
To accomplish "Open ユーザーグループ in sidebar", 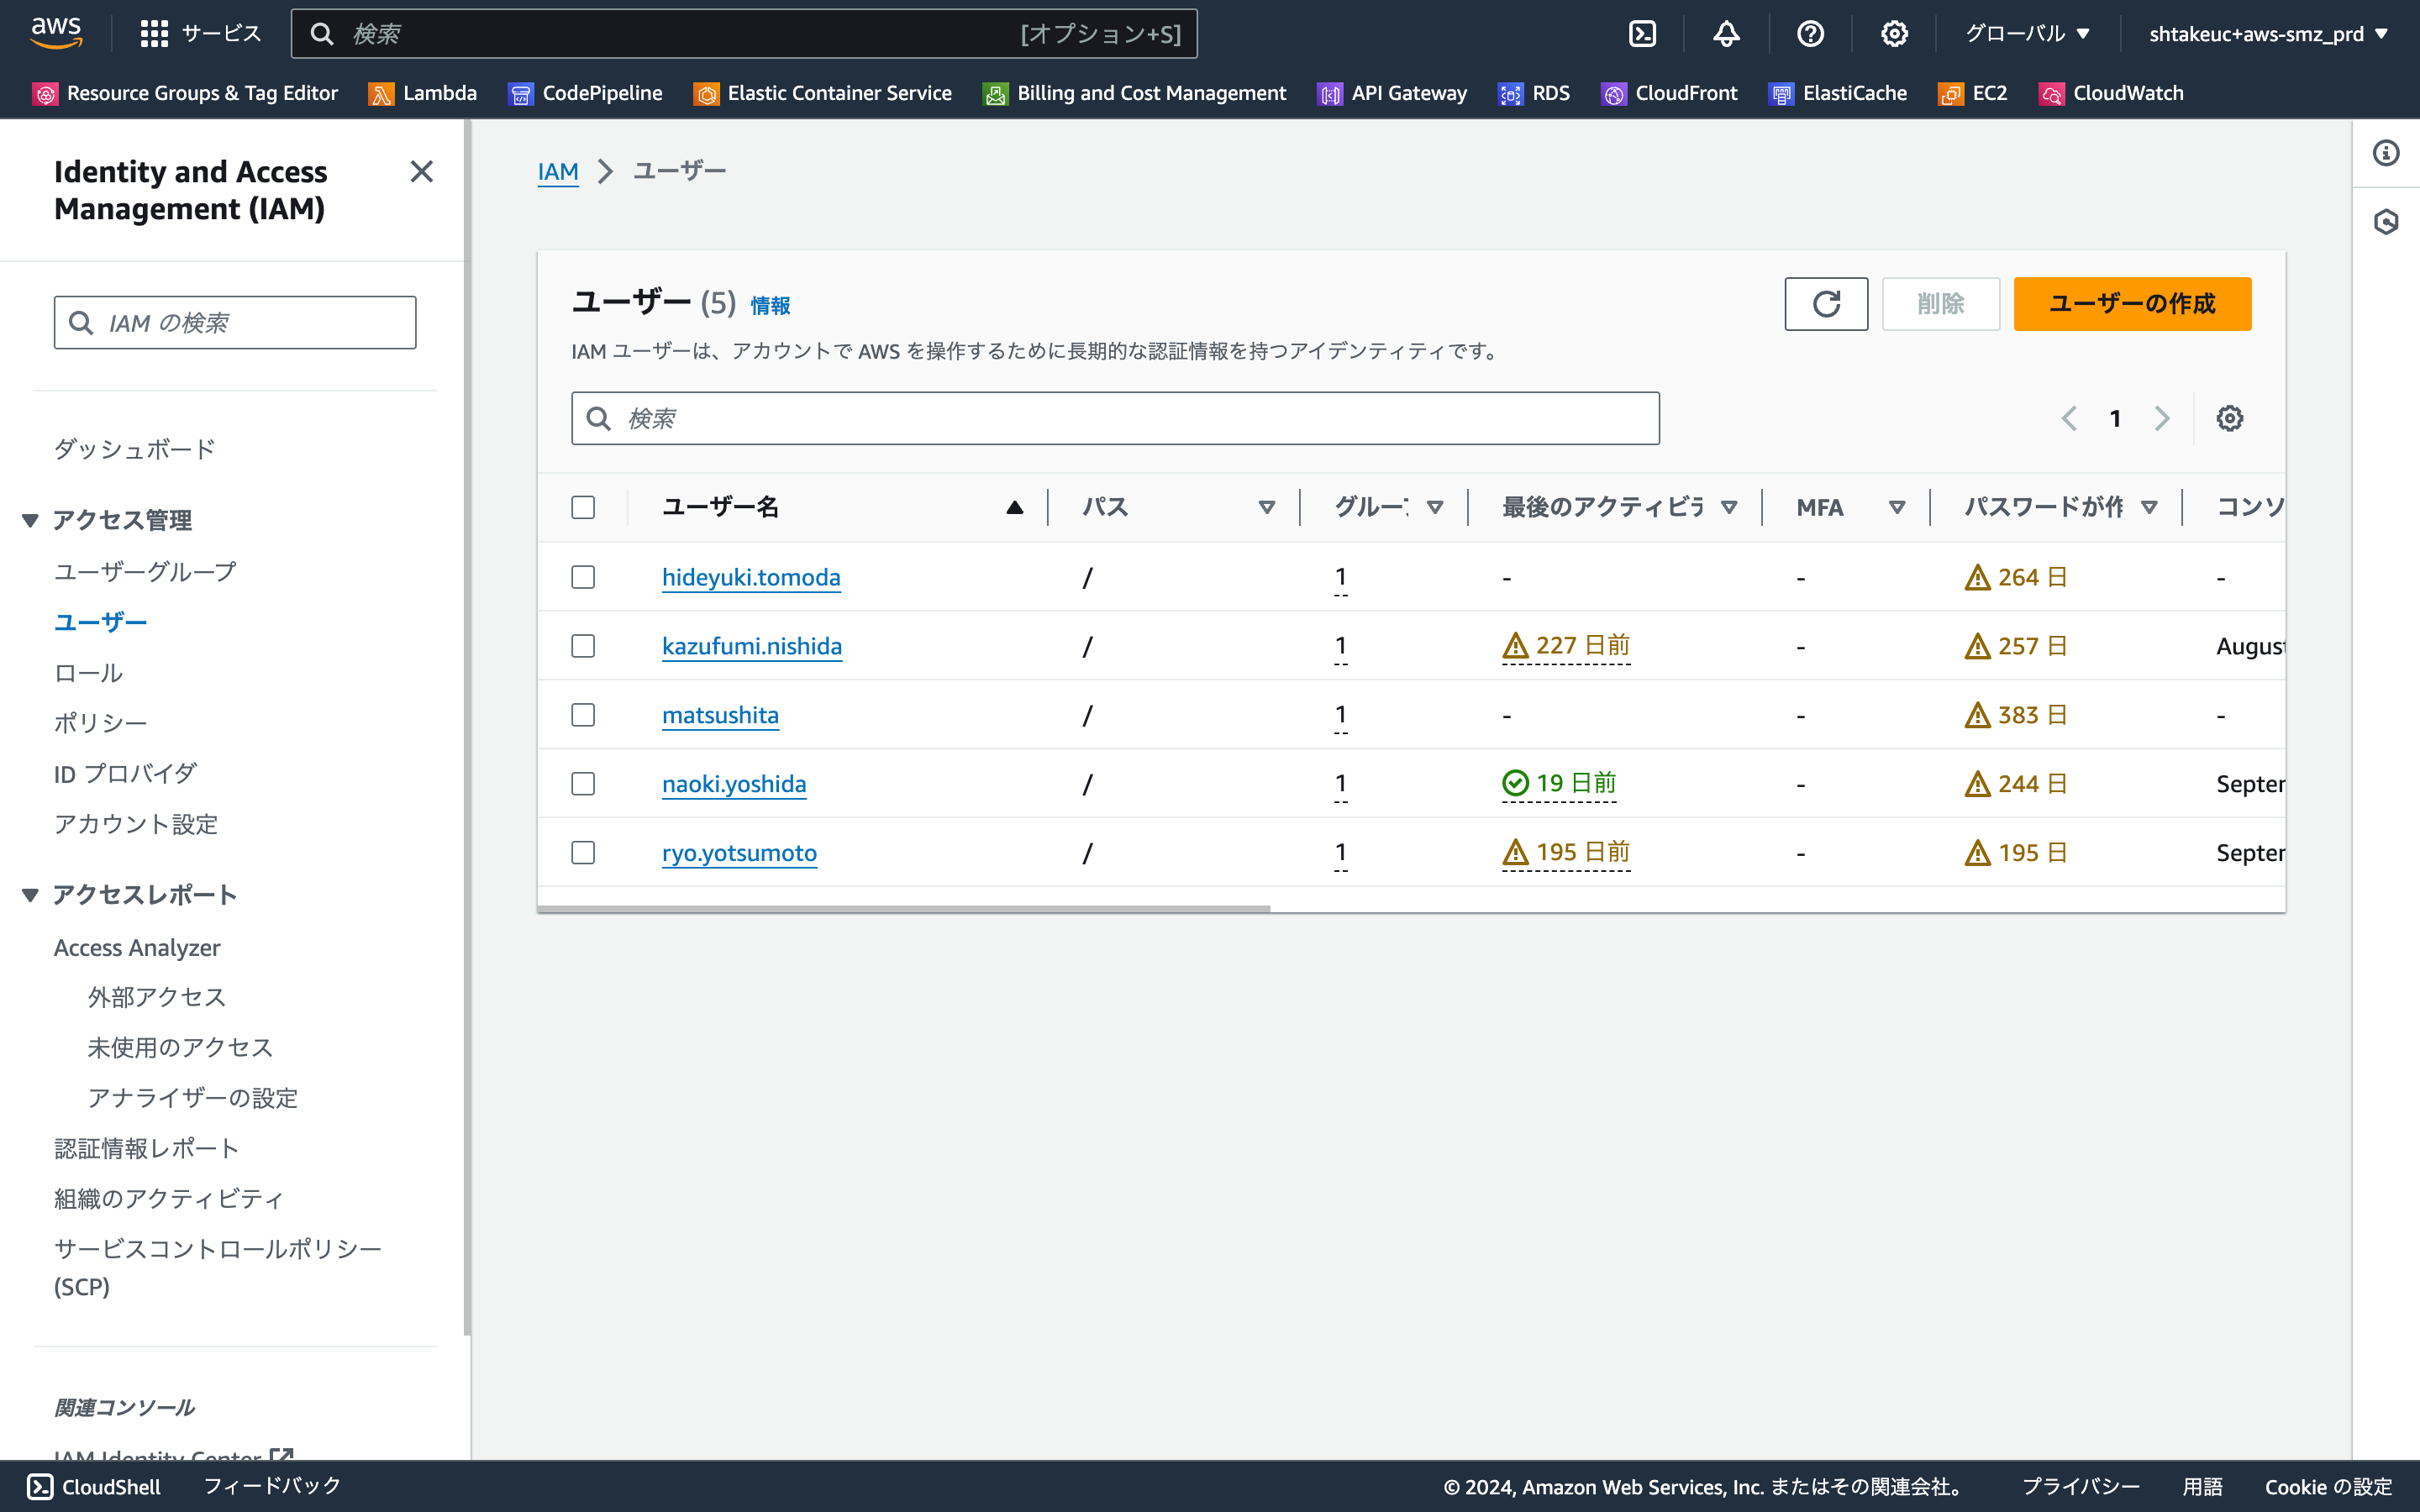I will coord(145,572).
